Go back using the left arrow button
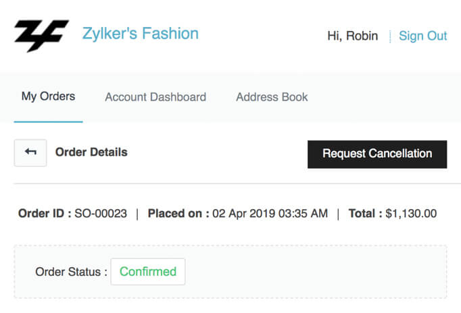 point(30,152)
